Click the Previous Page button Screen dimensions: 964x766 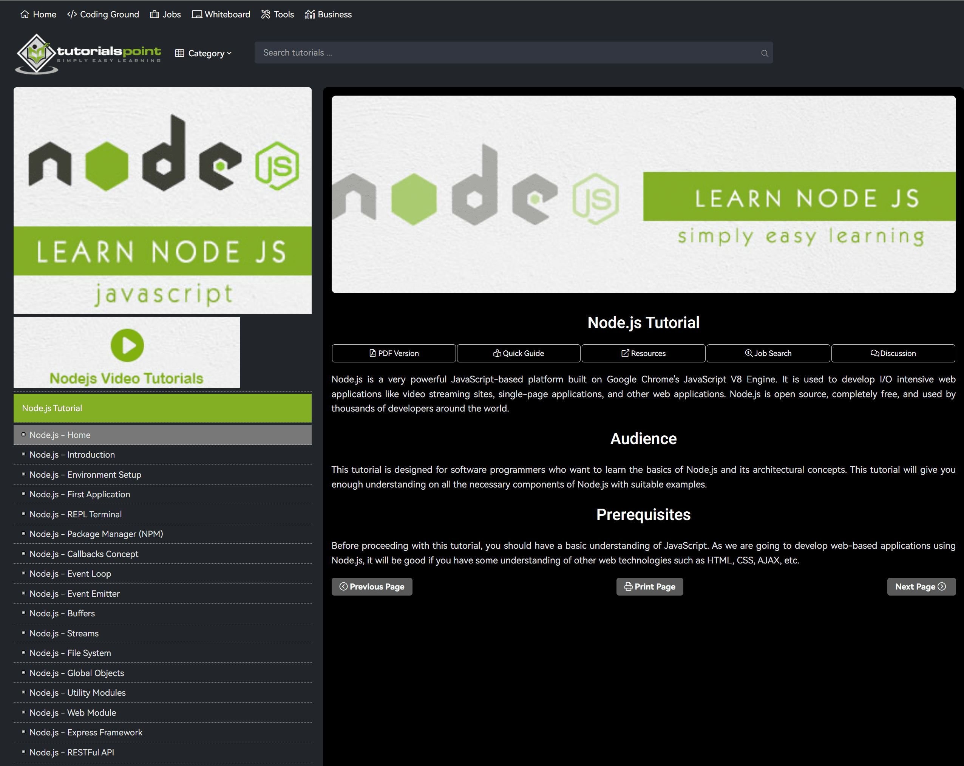tap(372, 586)
